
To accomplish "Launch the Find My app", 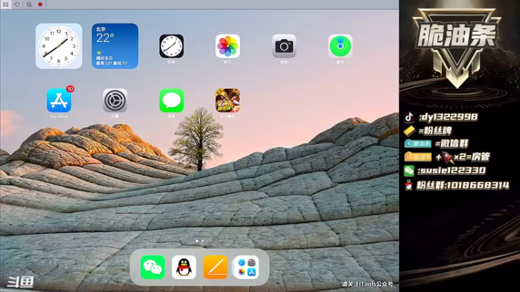I will (x=340, y=46).
